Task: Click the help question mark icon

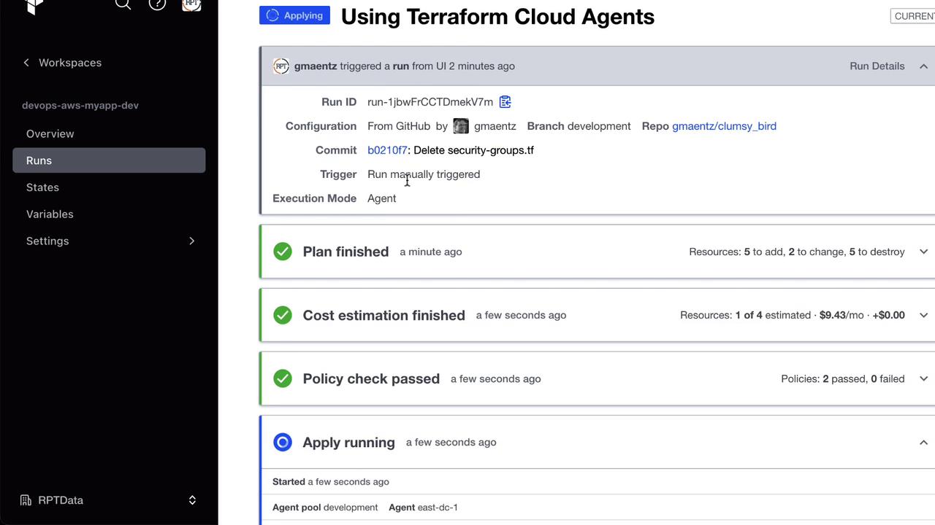Action: point(157,4)
